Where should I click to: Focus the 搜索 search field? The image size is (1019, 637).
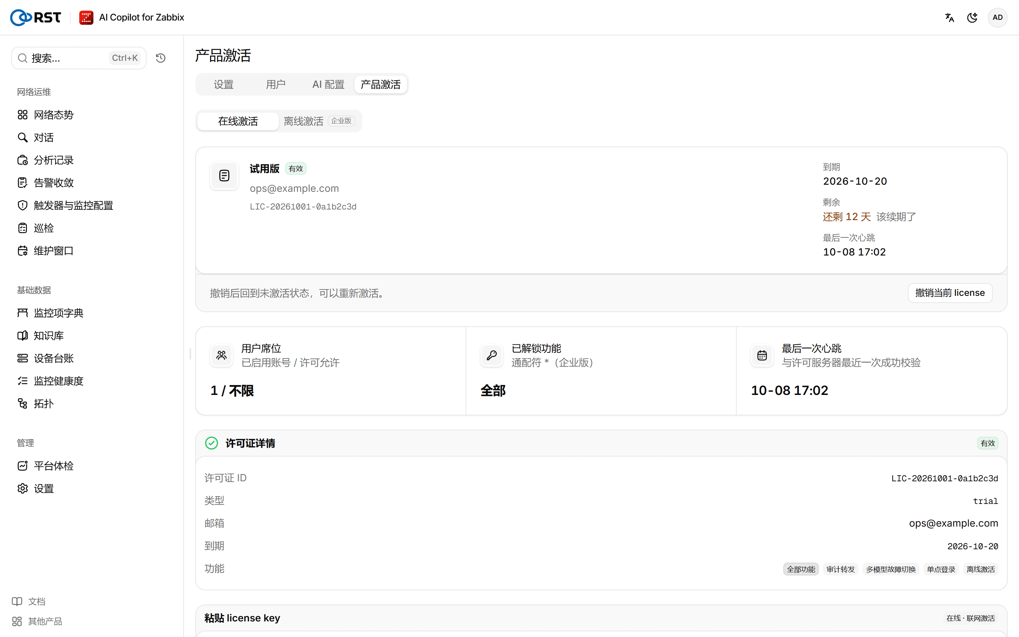pos(79,58)
